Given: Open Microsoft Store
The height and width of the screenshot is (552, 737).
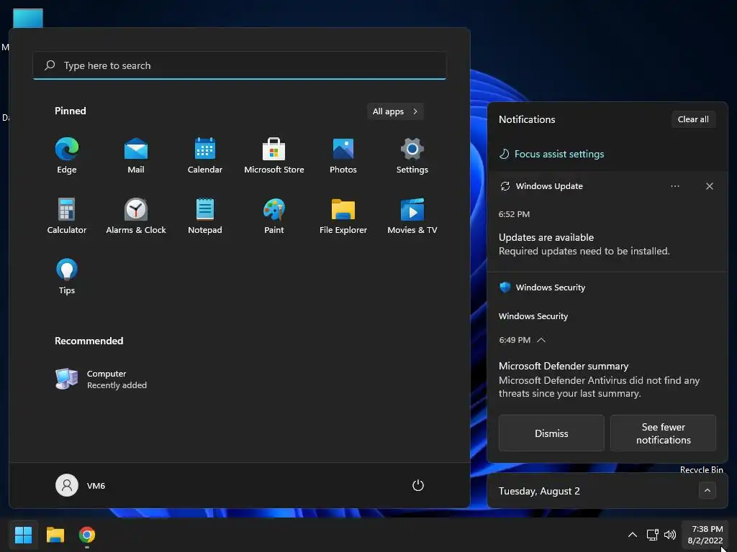Looking at the screenshot, I should point(274,156).
